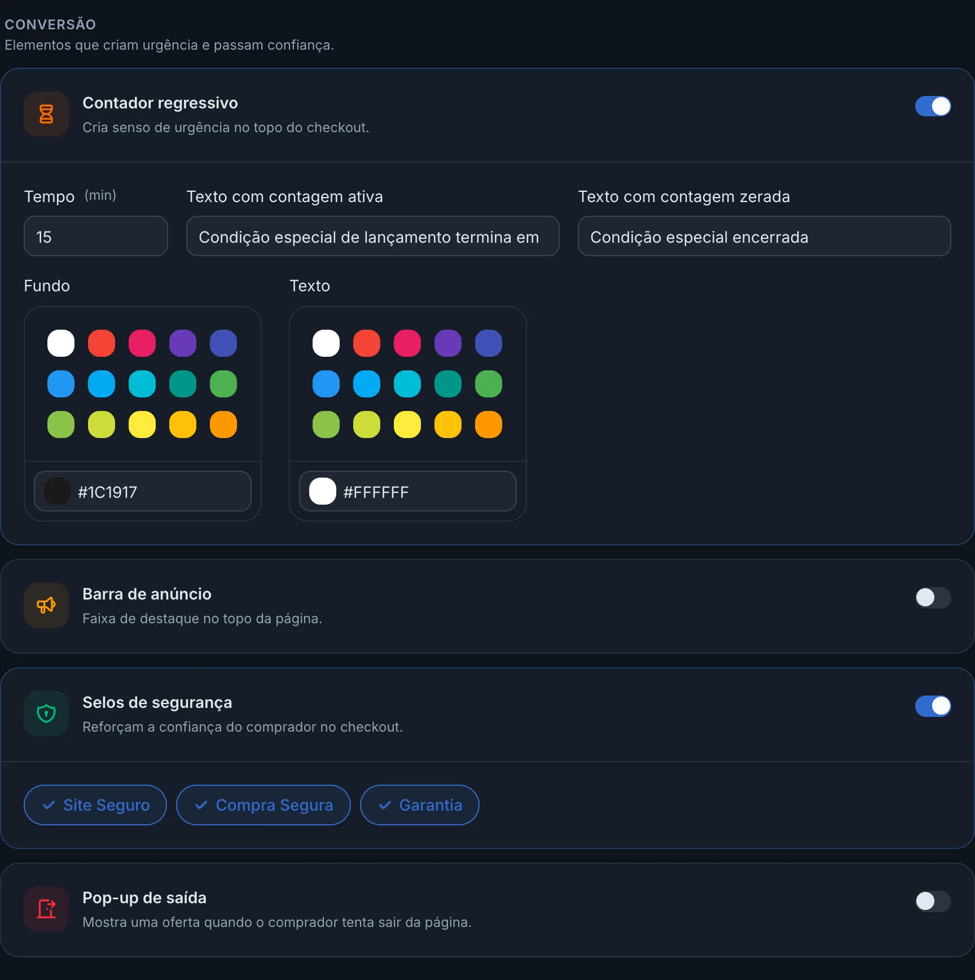Viewport: 975px width, 980px height.
Task: Disable the Contador regressivo toggle
Action: coord(933,106)
